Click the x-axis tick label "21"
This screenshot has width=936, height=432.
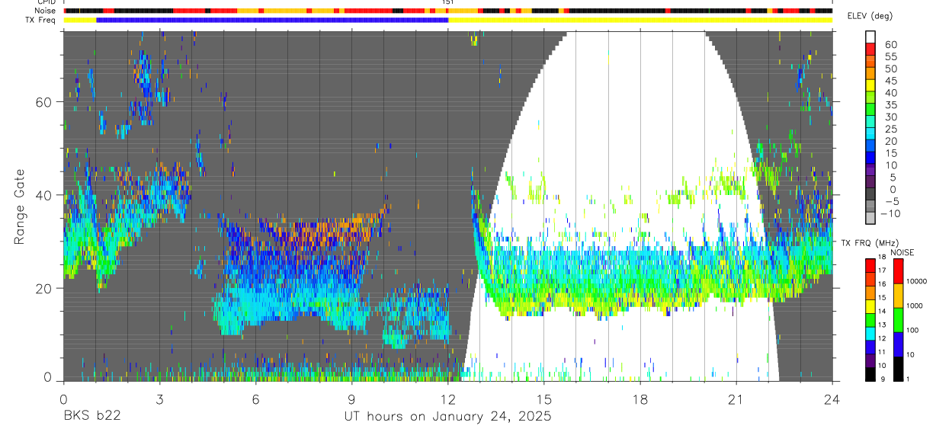(x=736, y=398)
